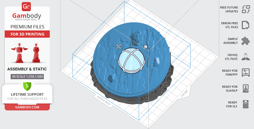Image resolution: width=254 pixels, height=129 pixels.
Task: Click the SLA/DLP printer icon
Action: [x=245, y=88]
